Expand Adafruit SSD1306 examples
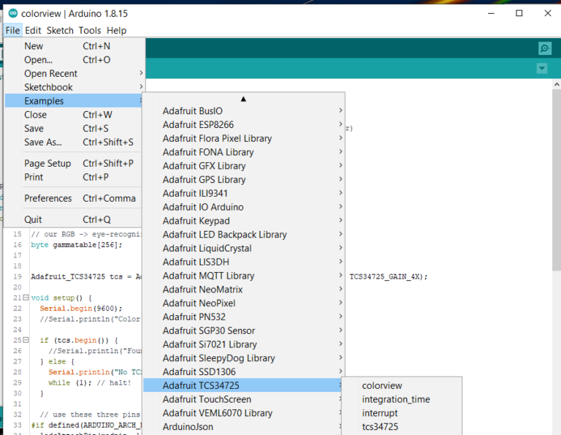 click(244, 371)
